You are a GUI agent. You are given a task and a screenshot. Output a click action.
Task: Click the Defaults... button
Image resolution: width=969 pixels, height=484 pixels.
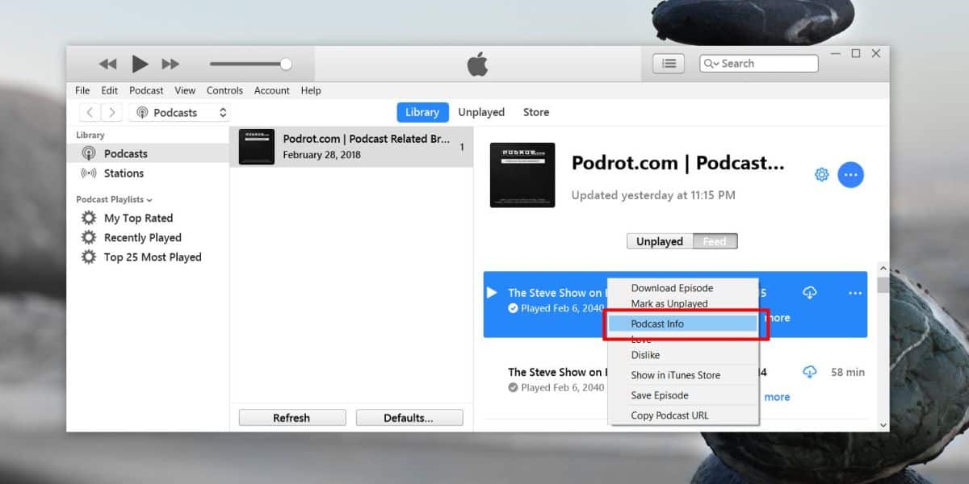tap(409, 418)
